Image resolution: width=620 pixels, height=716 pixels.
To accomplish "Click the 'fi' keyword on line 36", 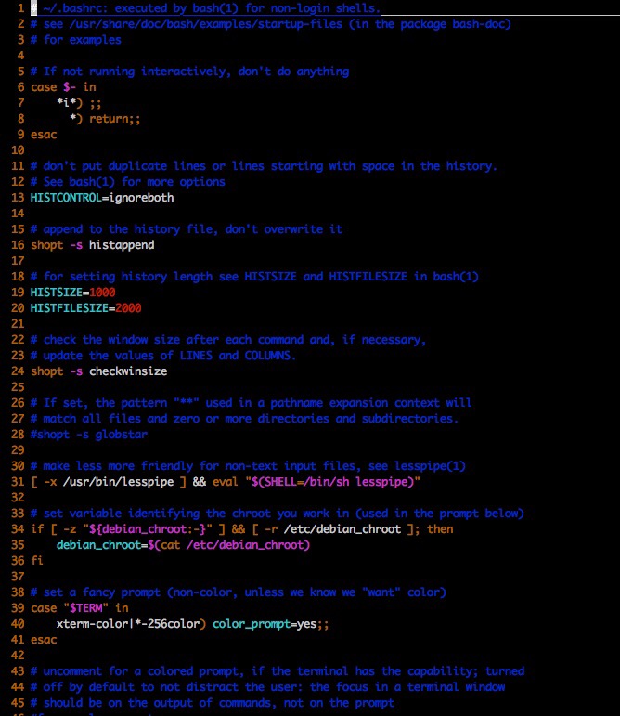I will coord(36,560).
